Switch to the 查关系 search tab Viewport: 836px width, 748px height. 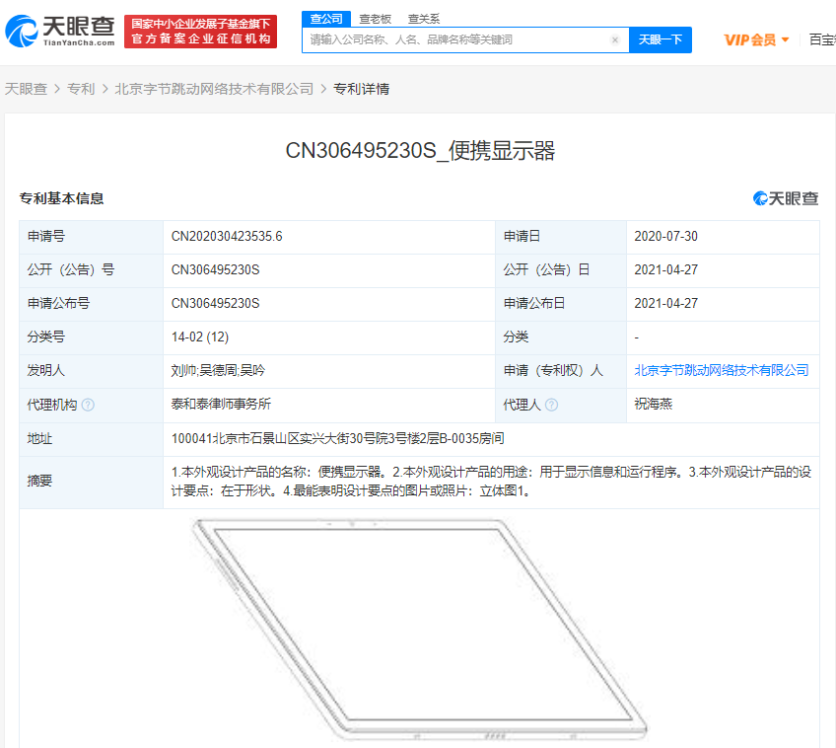424,19
